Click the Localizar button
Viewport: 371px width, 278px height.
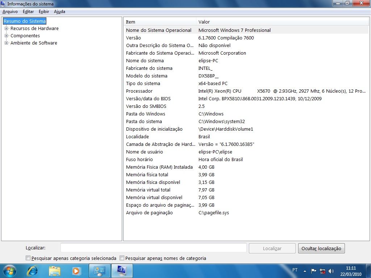(272, 248)
